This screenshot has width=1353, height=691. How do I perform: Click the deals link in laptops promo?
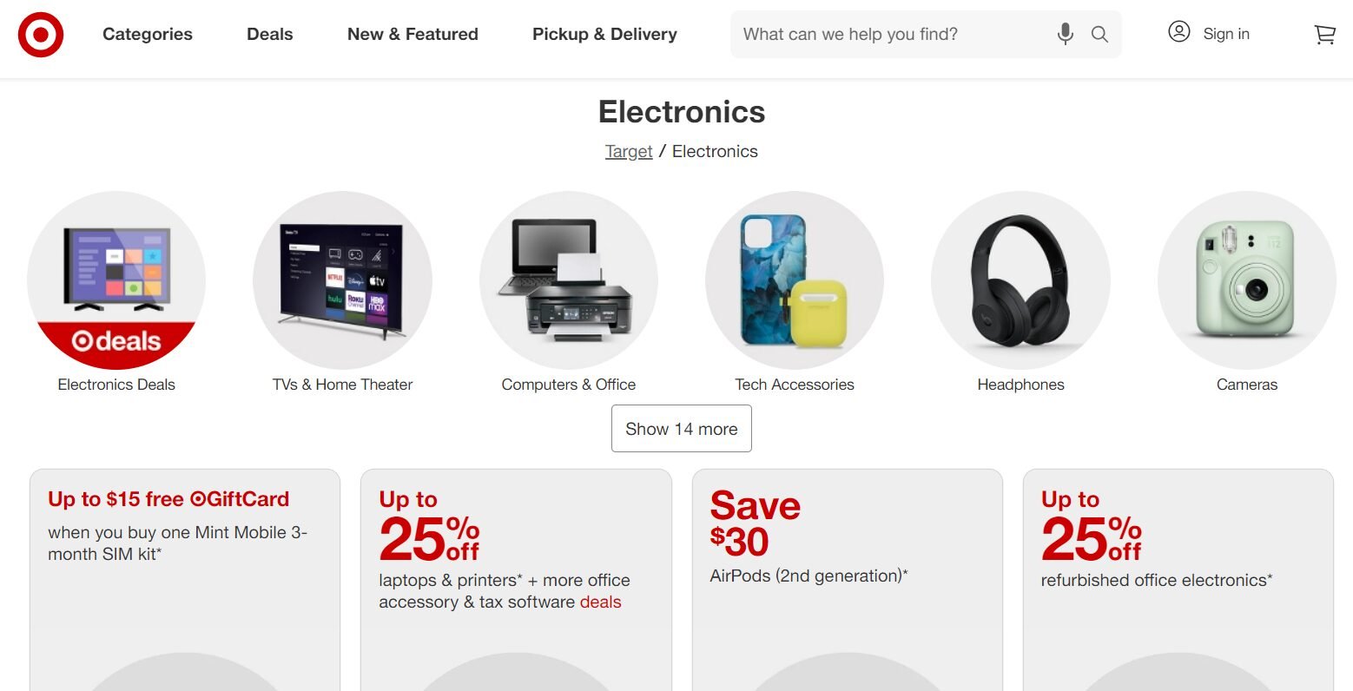coord(603,602)
